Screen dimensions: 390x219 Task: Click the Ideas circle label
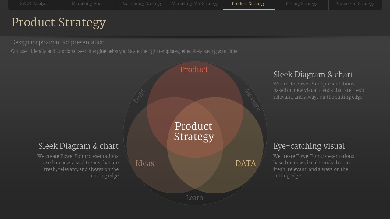(145, 163)
